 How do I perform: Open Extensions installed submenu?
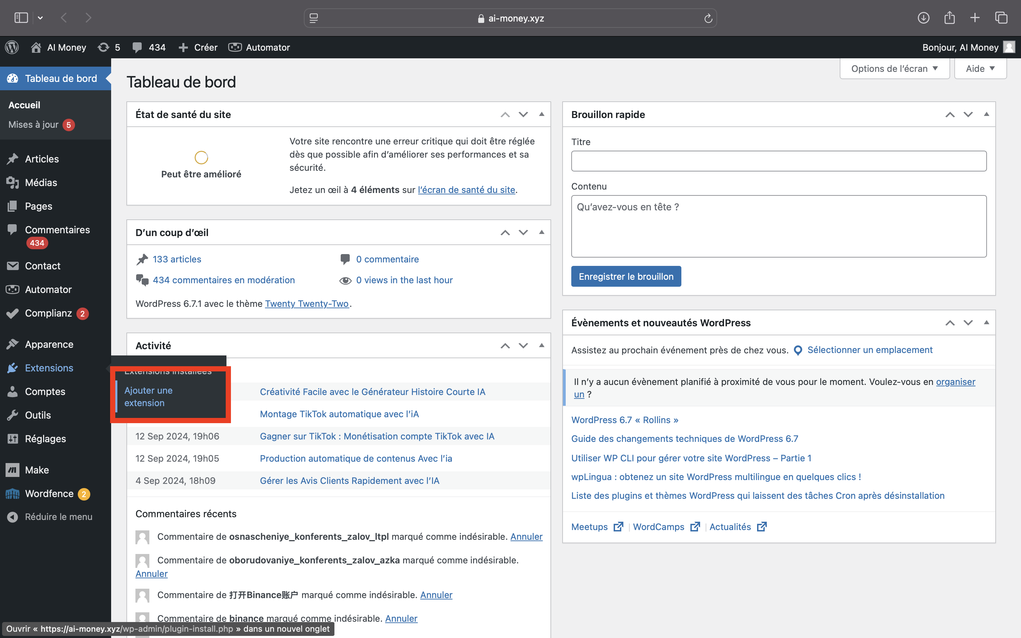pos(168,370)
